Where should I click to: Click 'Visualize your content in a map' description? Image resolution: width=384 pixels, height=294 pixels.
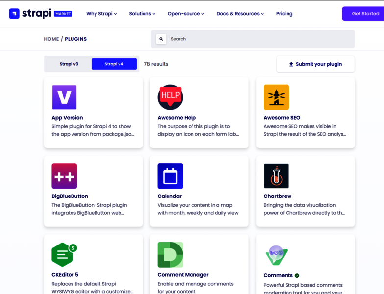195,205
